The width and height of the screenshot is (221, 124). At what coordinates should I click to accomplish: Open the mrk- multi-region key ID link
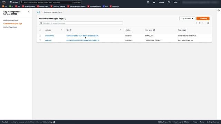click(83, 40)
